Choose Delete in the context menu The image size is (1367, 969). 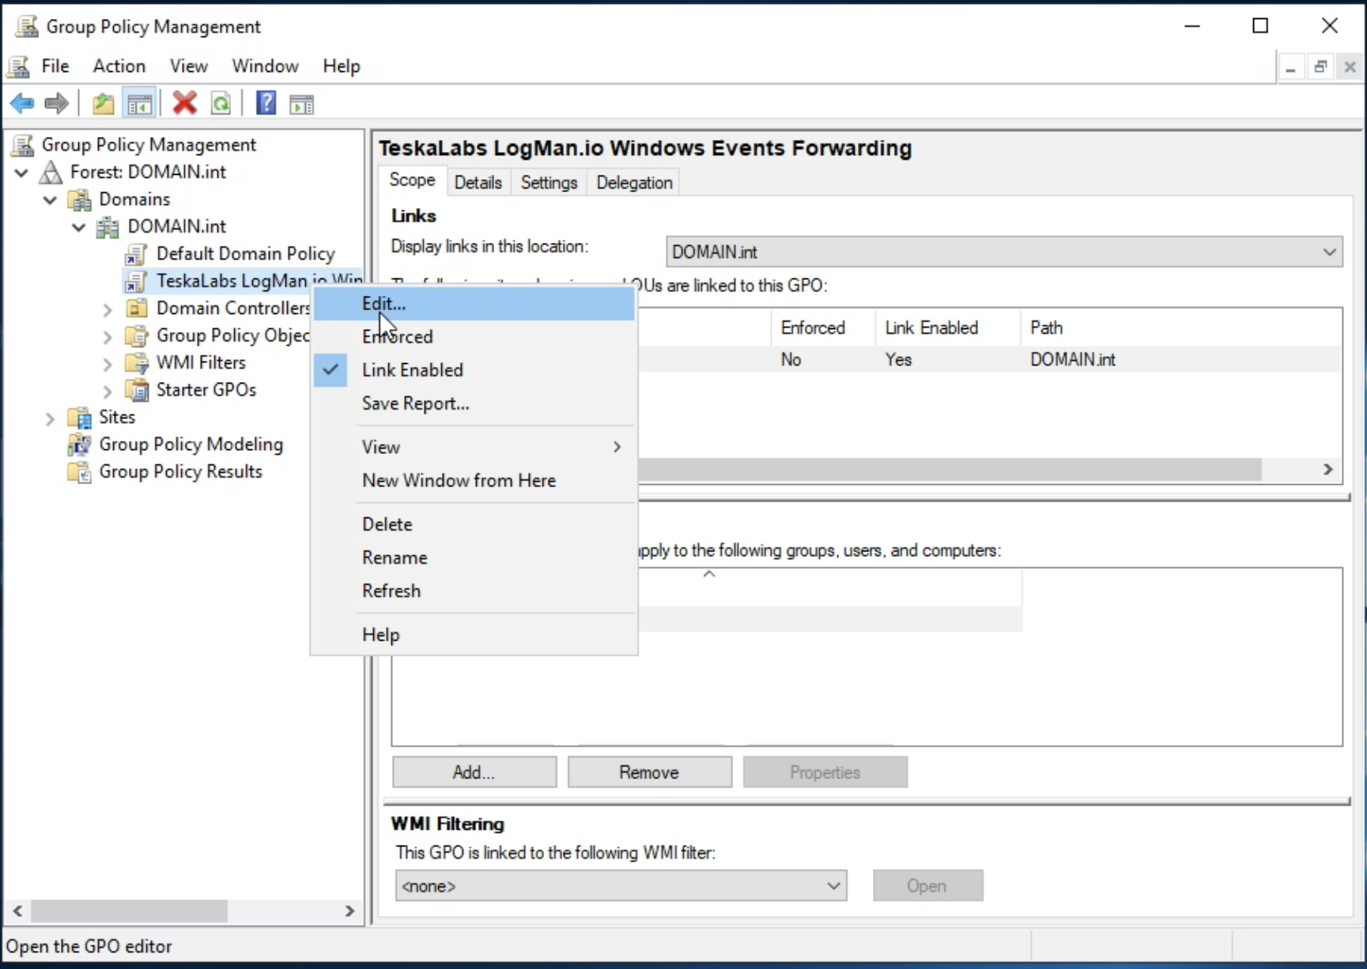tap(474, 524)
